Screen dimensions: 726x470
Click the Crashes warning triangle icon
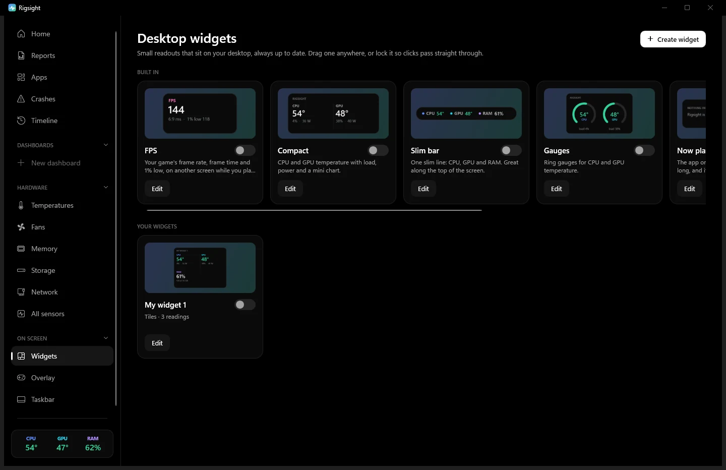21,99
